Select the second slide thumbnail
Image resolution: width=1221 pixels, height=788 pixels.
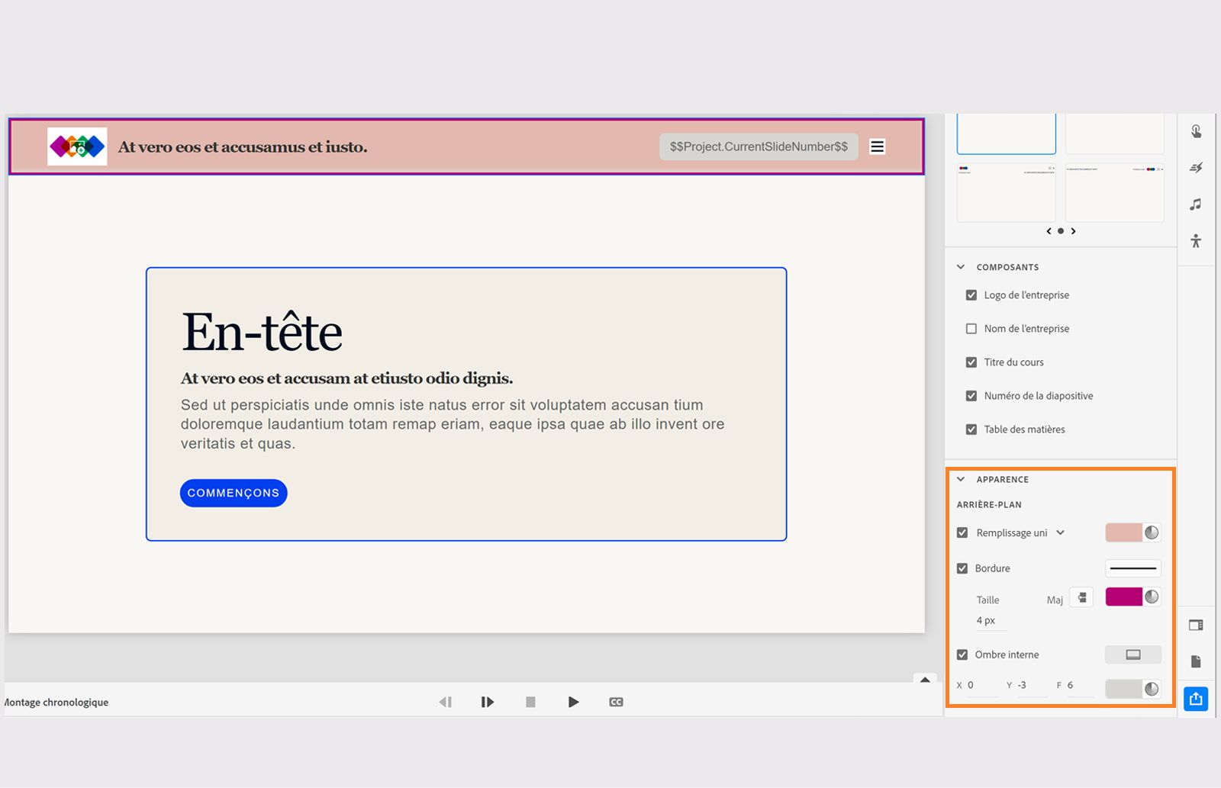(x=1113, y=133)
